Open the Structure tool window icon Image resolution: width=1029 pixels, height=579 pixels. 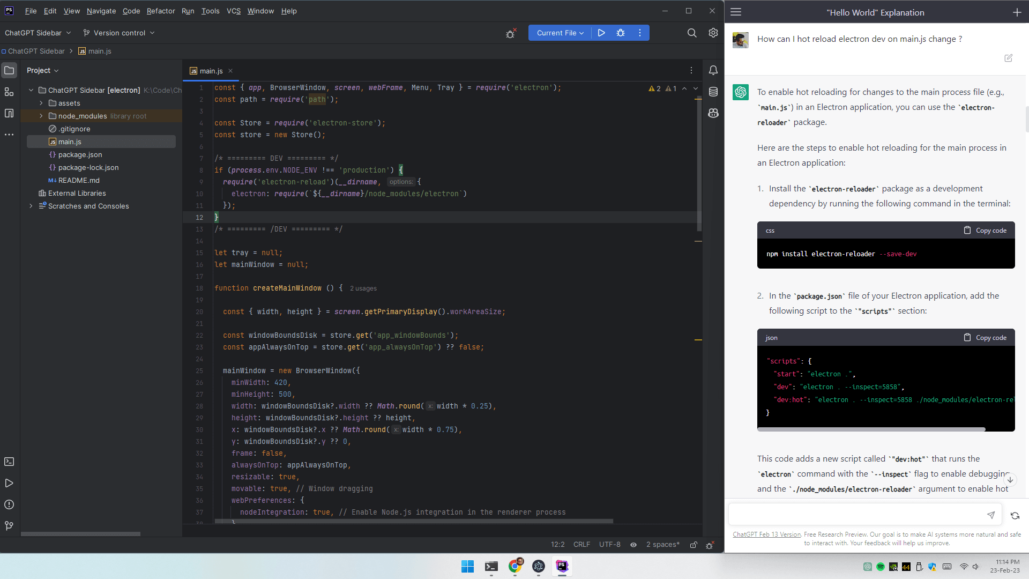[x=9, y=92]
